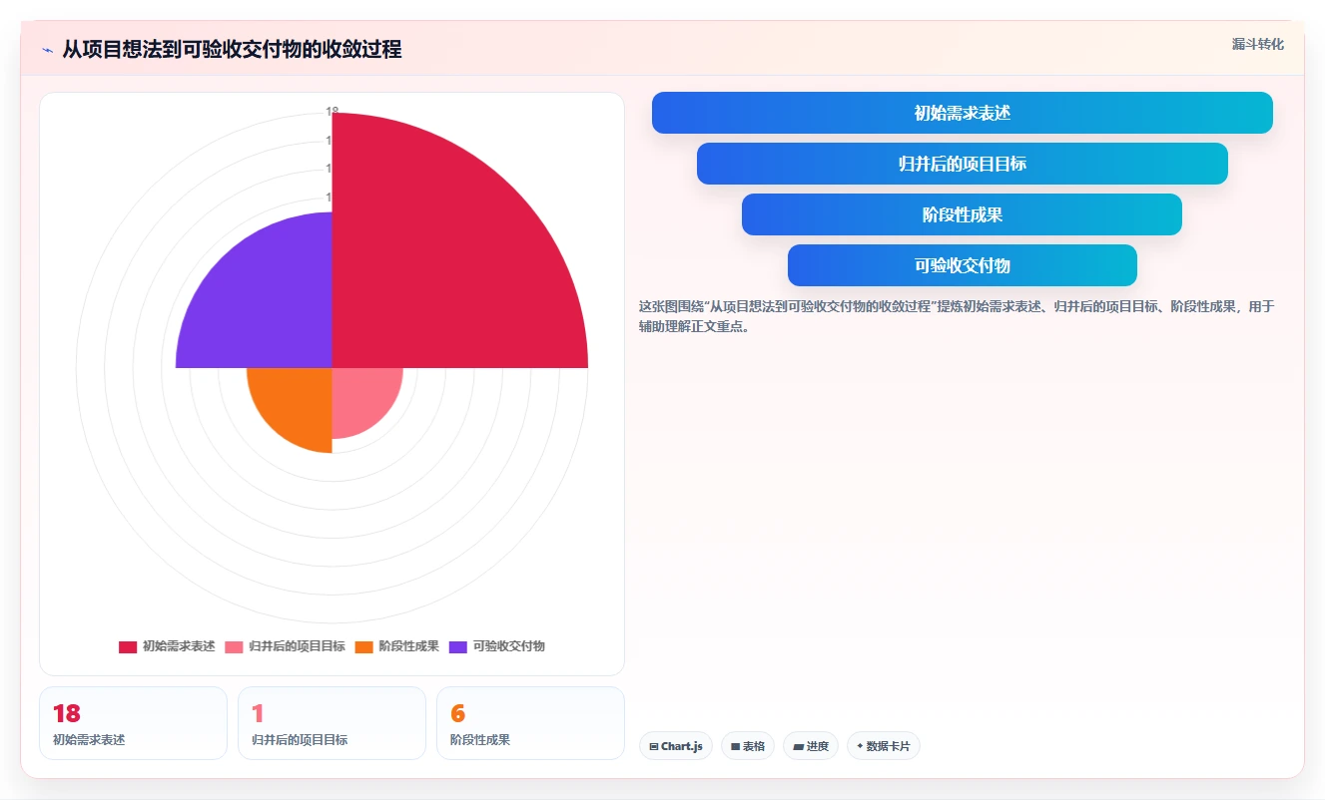Click the title 从项目想法到可验收交付物的收敛过程

(232, 49)
